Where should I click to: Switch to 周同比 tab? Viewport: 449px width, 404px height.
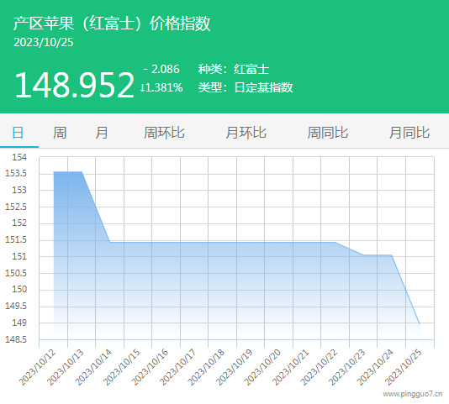pos(328,133)
